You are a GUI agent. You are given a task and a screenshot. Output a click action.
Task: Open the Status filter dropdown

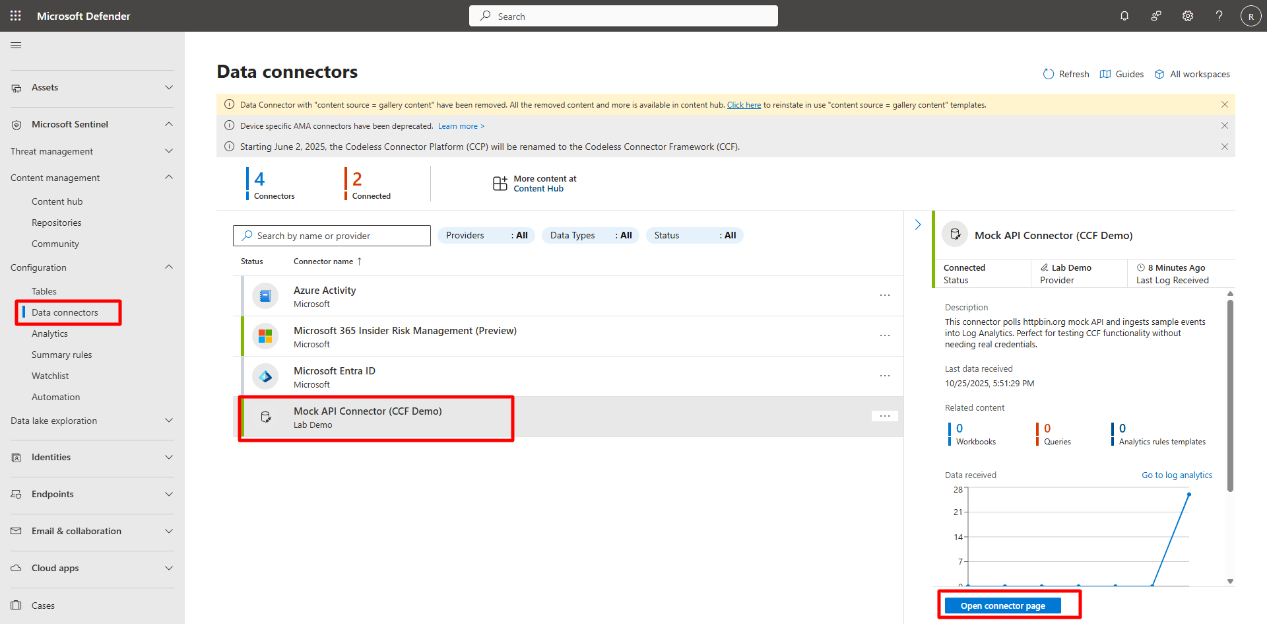click(695, 235)
